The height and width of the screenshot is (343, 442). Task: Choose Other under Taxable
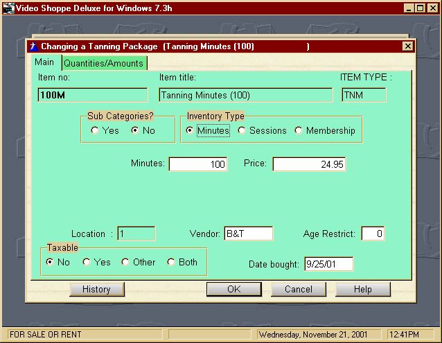click(125, 262)
